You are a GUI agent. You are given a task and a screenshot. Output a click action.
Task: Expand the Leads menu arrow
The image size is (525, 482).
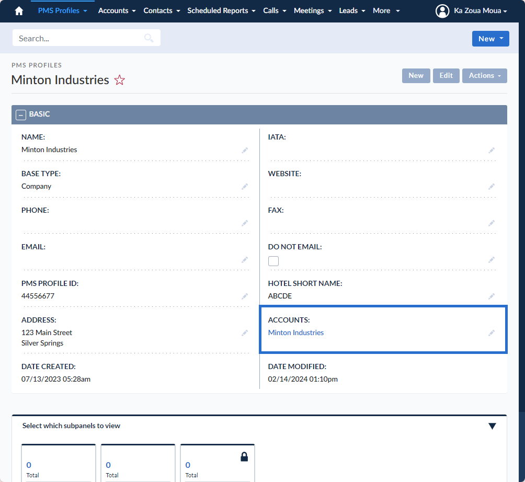click(363, 11)
